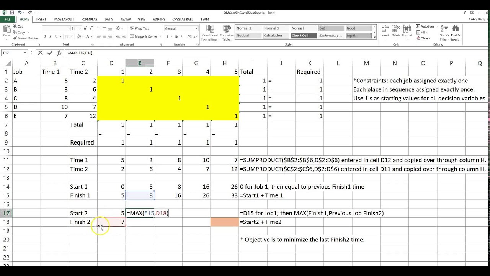This screenshot has height=276, width=490.
Task: Toggle Italic formatting
Action: (51, 36)
